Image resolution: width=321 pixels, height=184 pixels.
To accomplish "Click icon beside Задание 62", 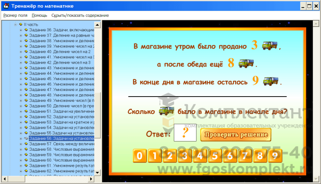I will (26, 171).
